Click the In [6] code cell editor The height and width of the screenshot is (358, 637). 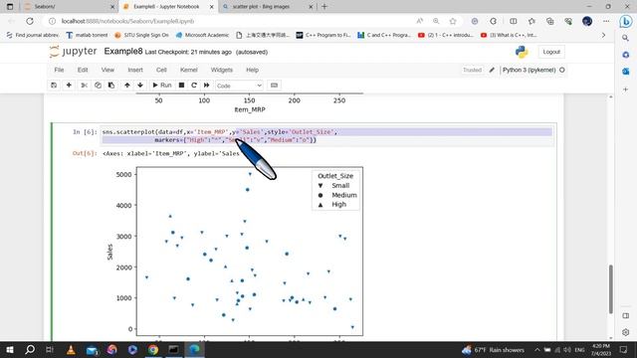[x=327, y=136]
